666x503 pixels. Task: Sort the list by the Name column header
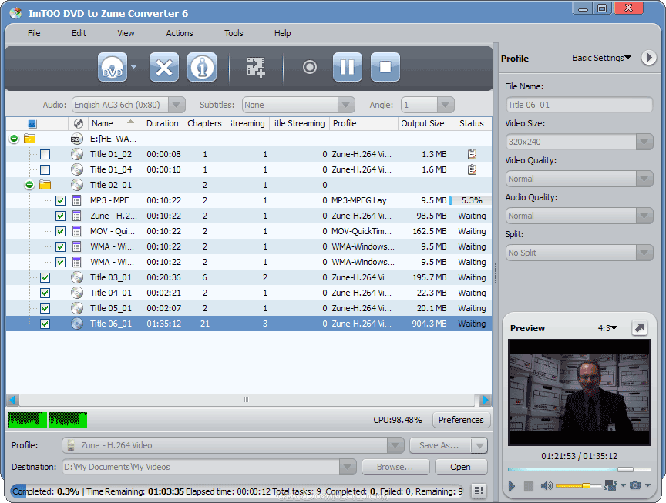pos(113,123)
